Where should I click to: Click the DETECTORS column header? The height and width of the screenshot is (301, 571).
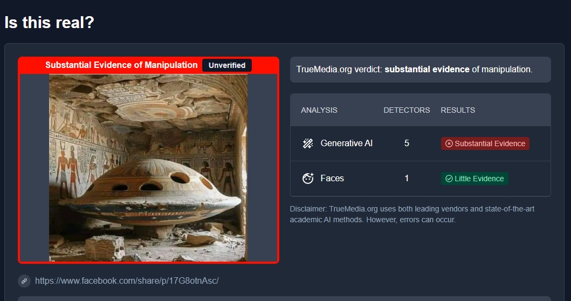[x=407, y=110]
